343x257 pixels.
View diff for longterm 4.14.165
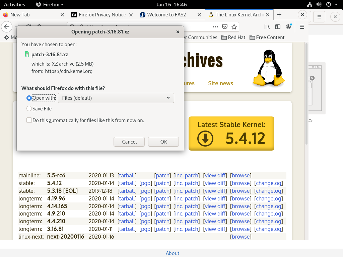[x=215, y=206]
